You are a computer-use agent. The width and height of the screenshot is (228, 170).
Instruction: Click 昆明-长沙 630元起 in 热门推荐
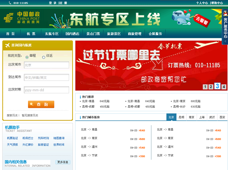coord(187,107)
